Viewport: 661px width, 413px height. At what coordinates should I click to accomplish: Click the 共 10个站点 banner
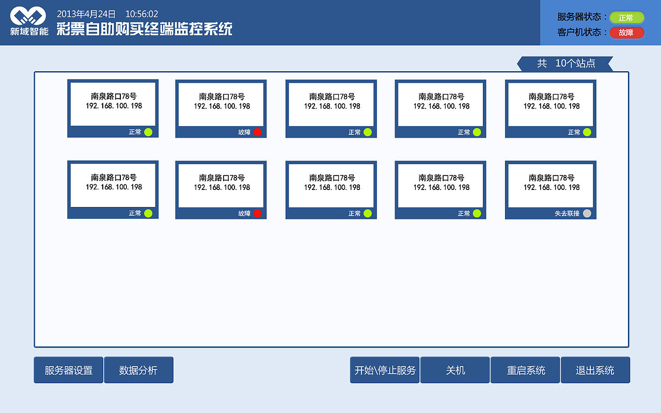pyautogui.click(x=565, y=63)
